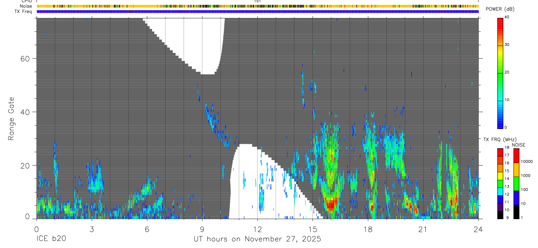Click the 12 label on the TX FRQ scale
Viewport: 538px width, 248px height.
(x=507, y=194)
